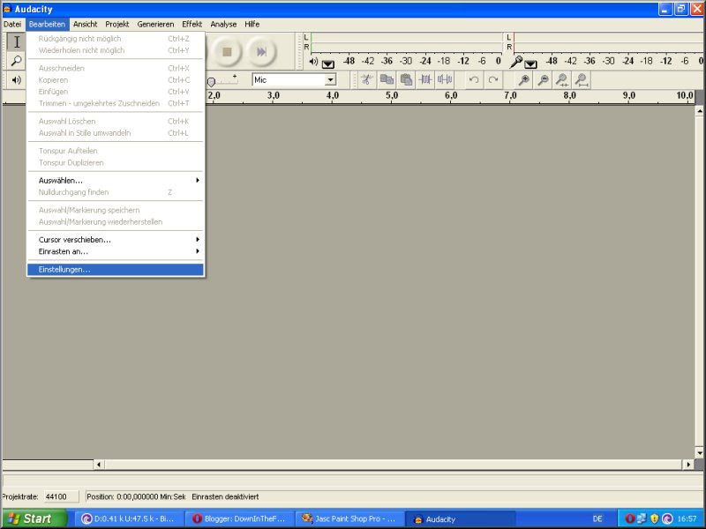The height and width of the screenshot is (529, 706).
Task: Click the horizontal scrollbar right arrow
Action: [687, 465]
